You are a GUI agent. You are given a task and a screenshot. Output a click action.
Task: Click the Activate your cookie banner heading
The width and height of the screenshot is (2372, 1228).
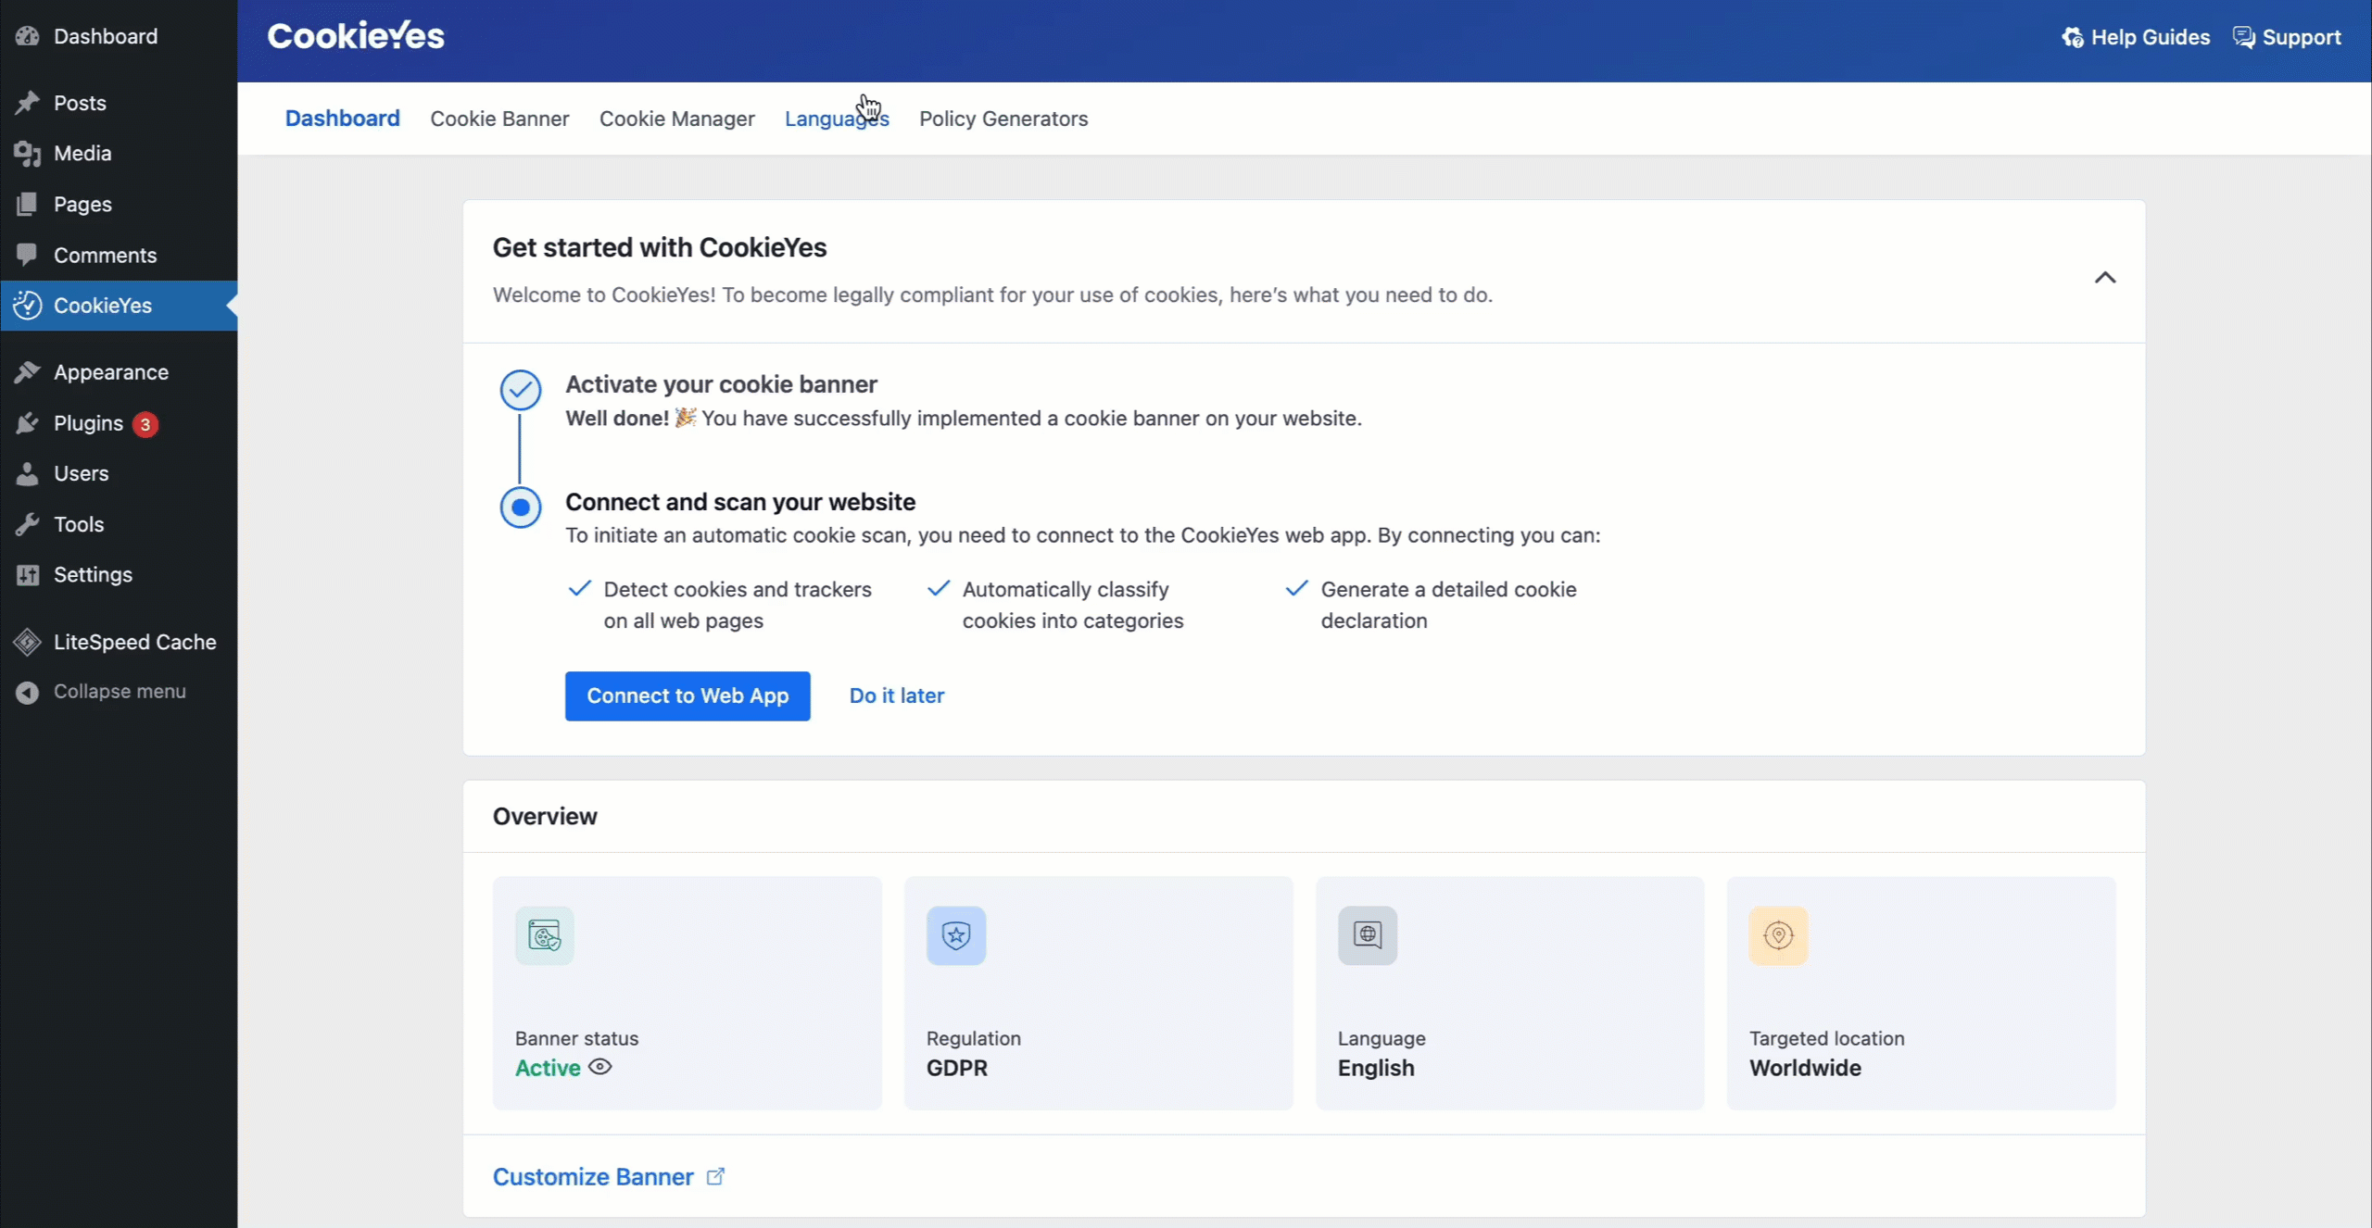pyautogui.click(x=721, y=384)
